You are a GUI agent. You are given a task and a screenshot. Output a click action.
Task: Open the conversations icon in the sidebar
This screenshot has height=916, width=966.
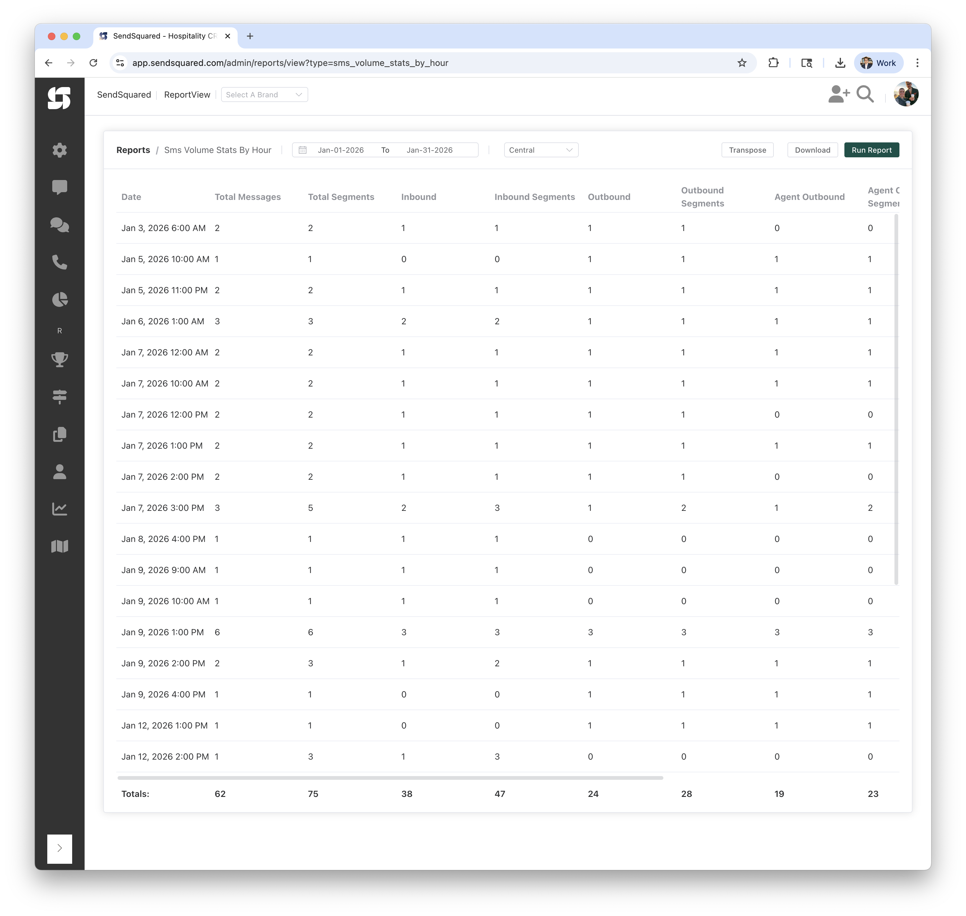60,225
